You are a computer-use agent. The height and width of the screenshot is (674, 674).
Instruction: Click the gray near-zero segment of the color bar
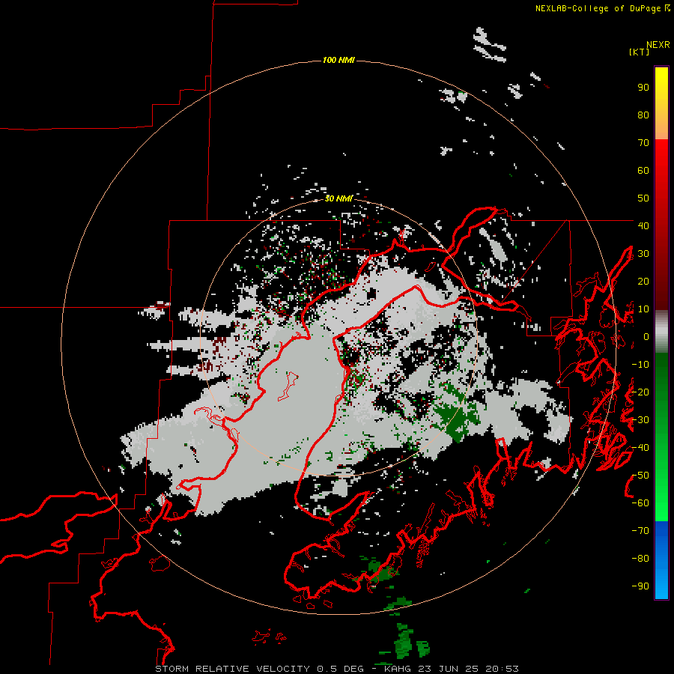coord(661,332)
